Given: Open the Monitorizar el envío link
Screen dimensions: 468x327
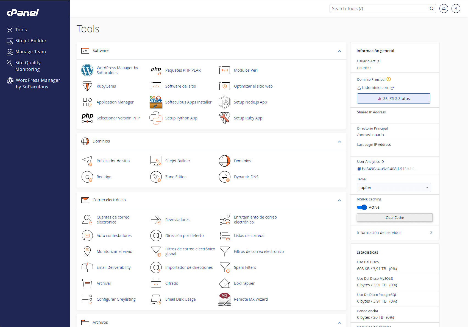Looking at the screenshot, I should [x=114, y=251].
